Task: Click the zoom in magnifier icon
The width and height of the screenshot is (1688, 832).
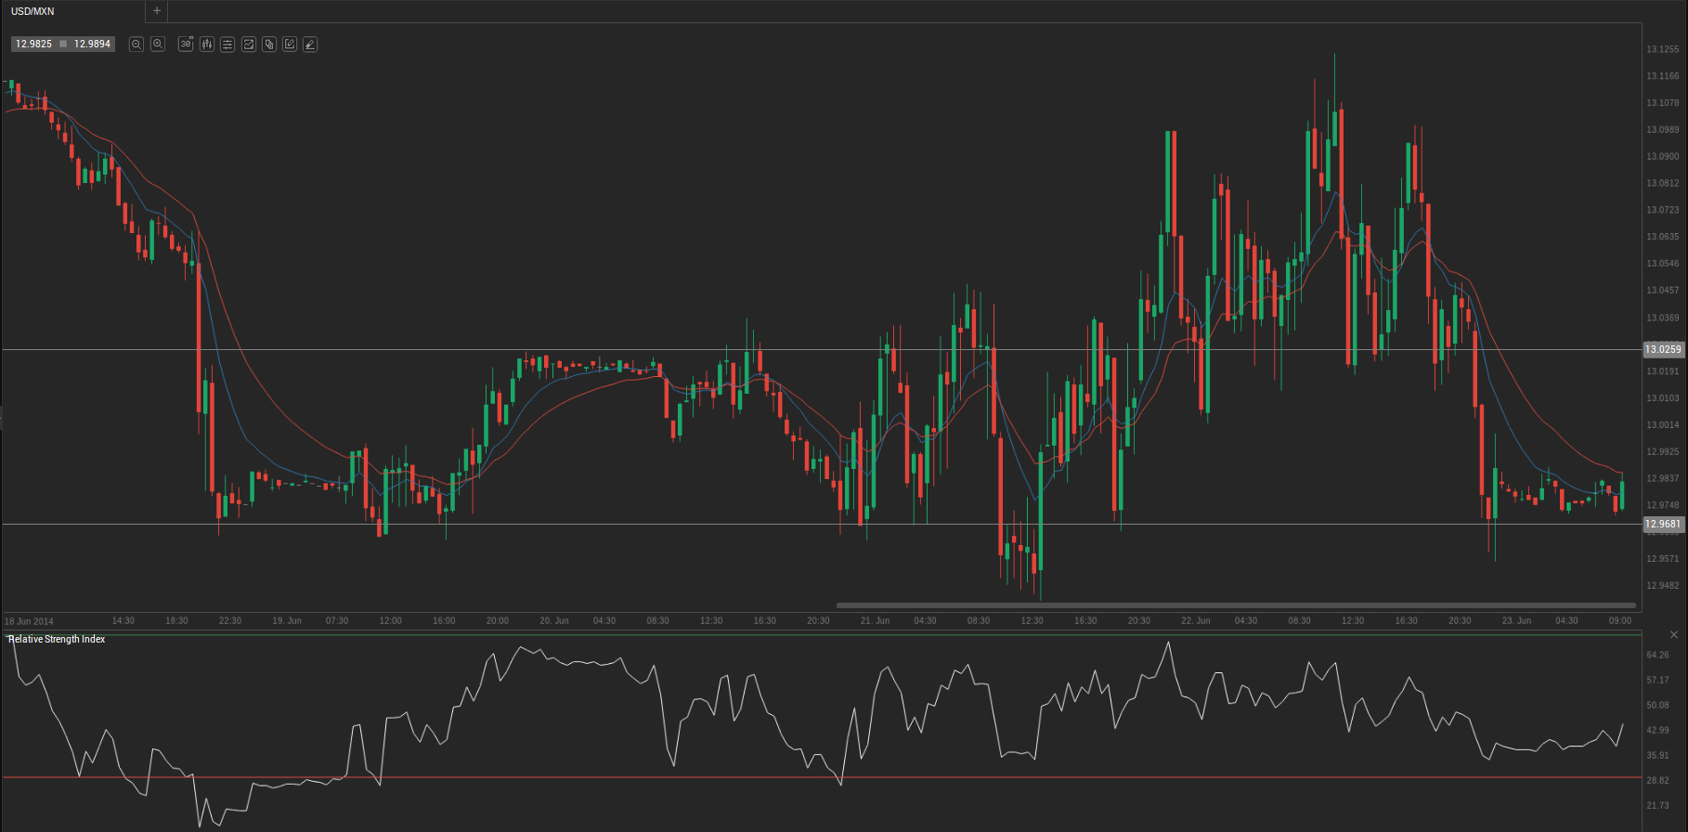Action: [x=158, y=45]
